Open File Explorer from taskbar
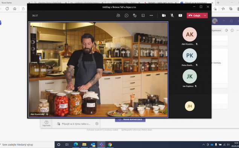Image resolution: width=239 pixels, height=148 pixels. [x=84, y=145]
